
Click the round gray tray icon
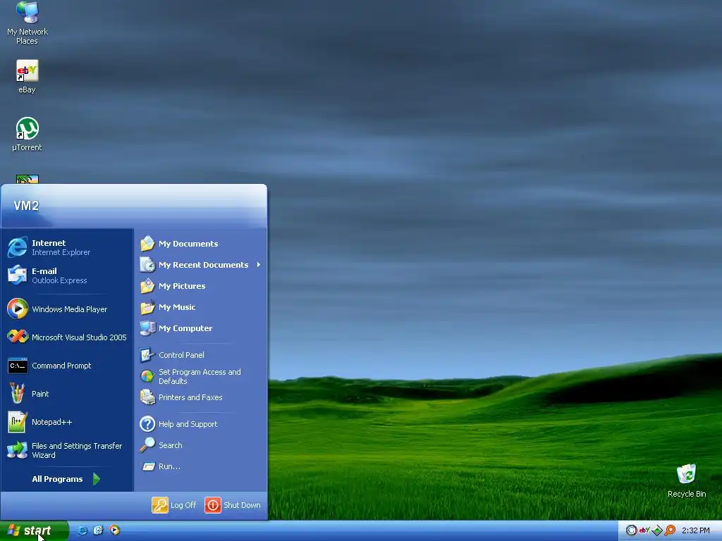coord(631,530)
